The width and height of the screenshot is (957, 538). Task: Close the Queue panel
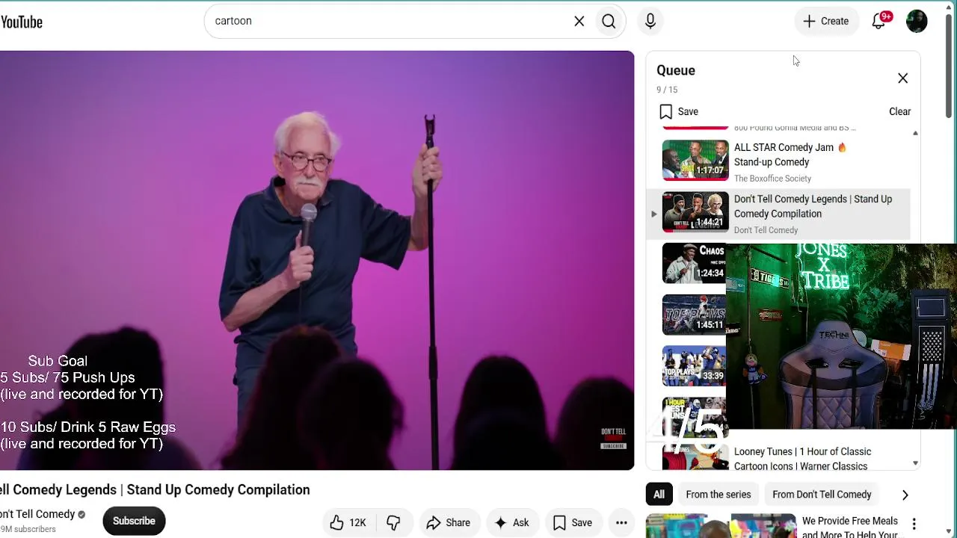(902, 78)
